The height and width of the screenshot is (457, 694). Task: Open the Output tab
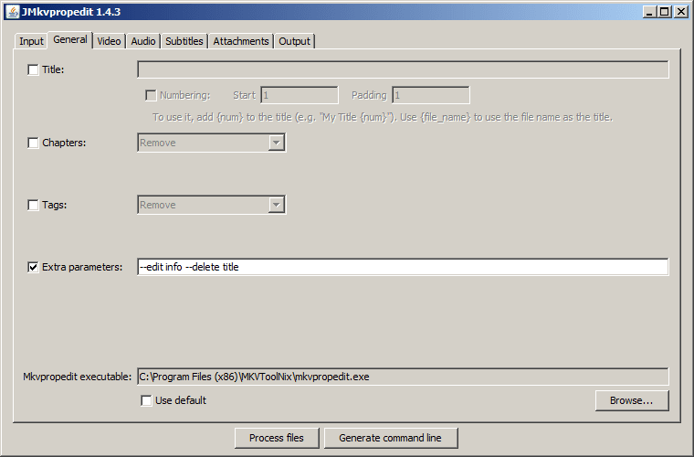(x=294, y=41)
